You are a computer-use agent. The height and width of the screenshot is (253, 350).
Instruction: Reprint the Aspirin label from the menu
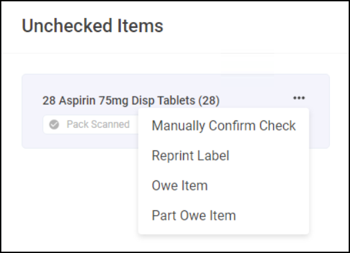[x=223, y=155]
